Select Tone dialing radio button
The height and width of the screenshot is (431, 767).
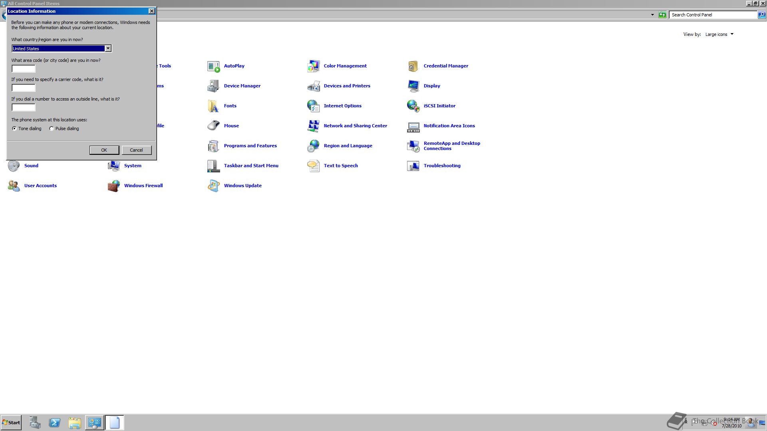point(14,129)
